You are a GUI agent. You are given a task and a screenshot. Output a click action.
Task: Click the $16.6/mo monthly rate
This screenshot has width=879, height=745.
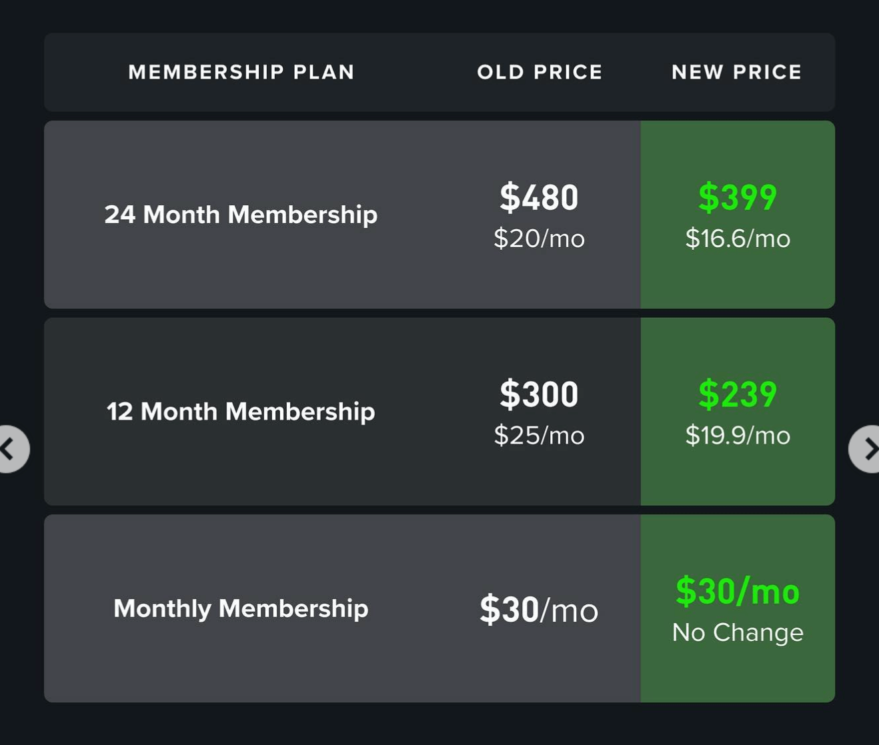coord(736,239)
